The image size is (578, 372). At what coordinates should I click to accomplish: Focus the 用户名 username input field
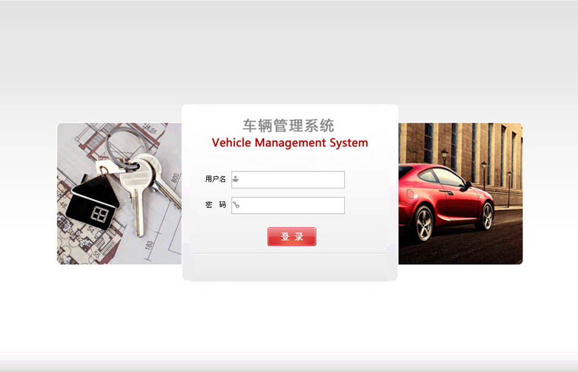(x=288, y=180)
